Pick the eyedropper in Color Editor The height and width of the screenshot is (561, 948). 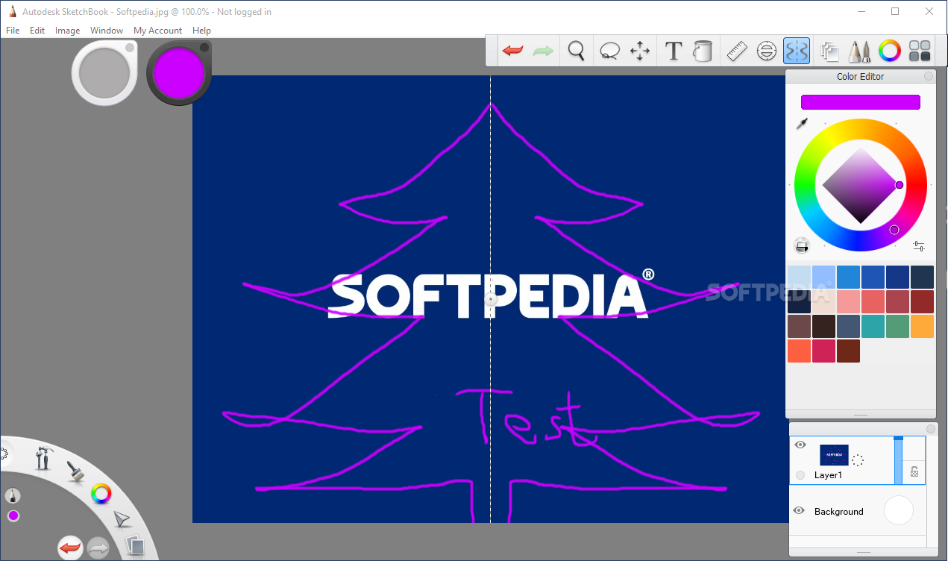pos(802,124)
